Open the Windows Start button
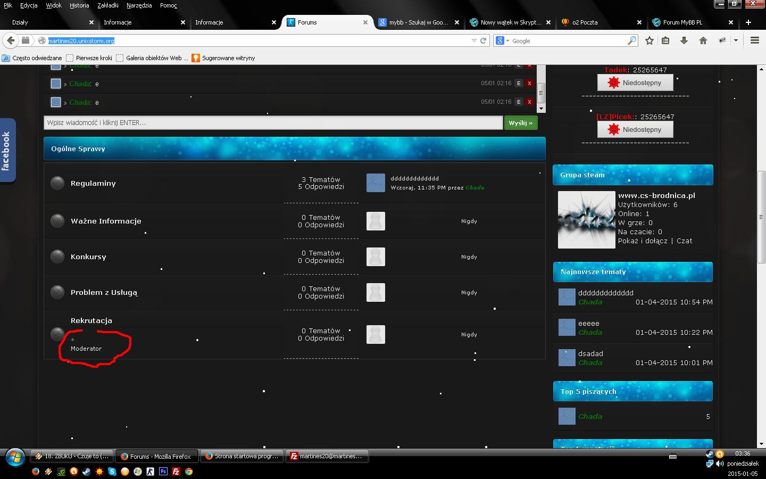The height and width of the screenshot is (479, 766). [15, 457]
